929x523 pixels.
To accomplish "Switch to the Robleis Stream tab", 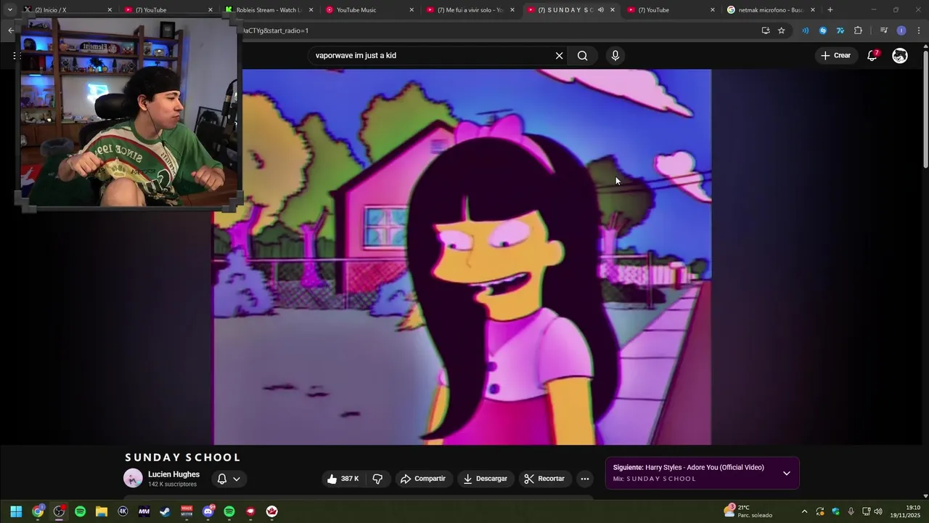I will pos(269,10).
